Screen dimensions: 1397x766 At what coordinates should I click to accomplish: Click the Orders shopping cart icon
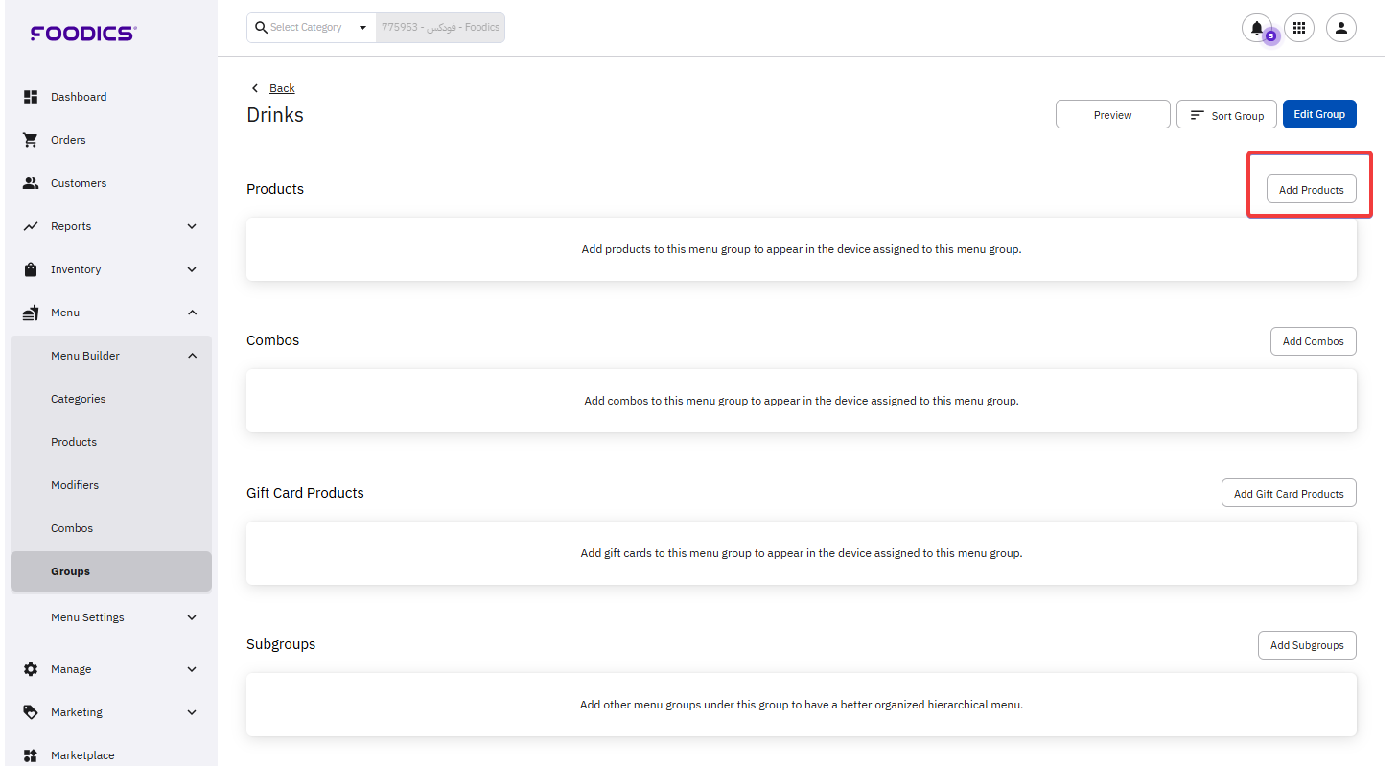(31, 140)
